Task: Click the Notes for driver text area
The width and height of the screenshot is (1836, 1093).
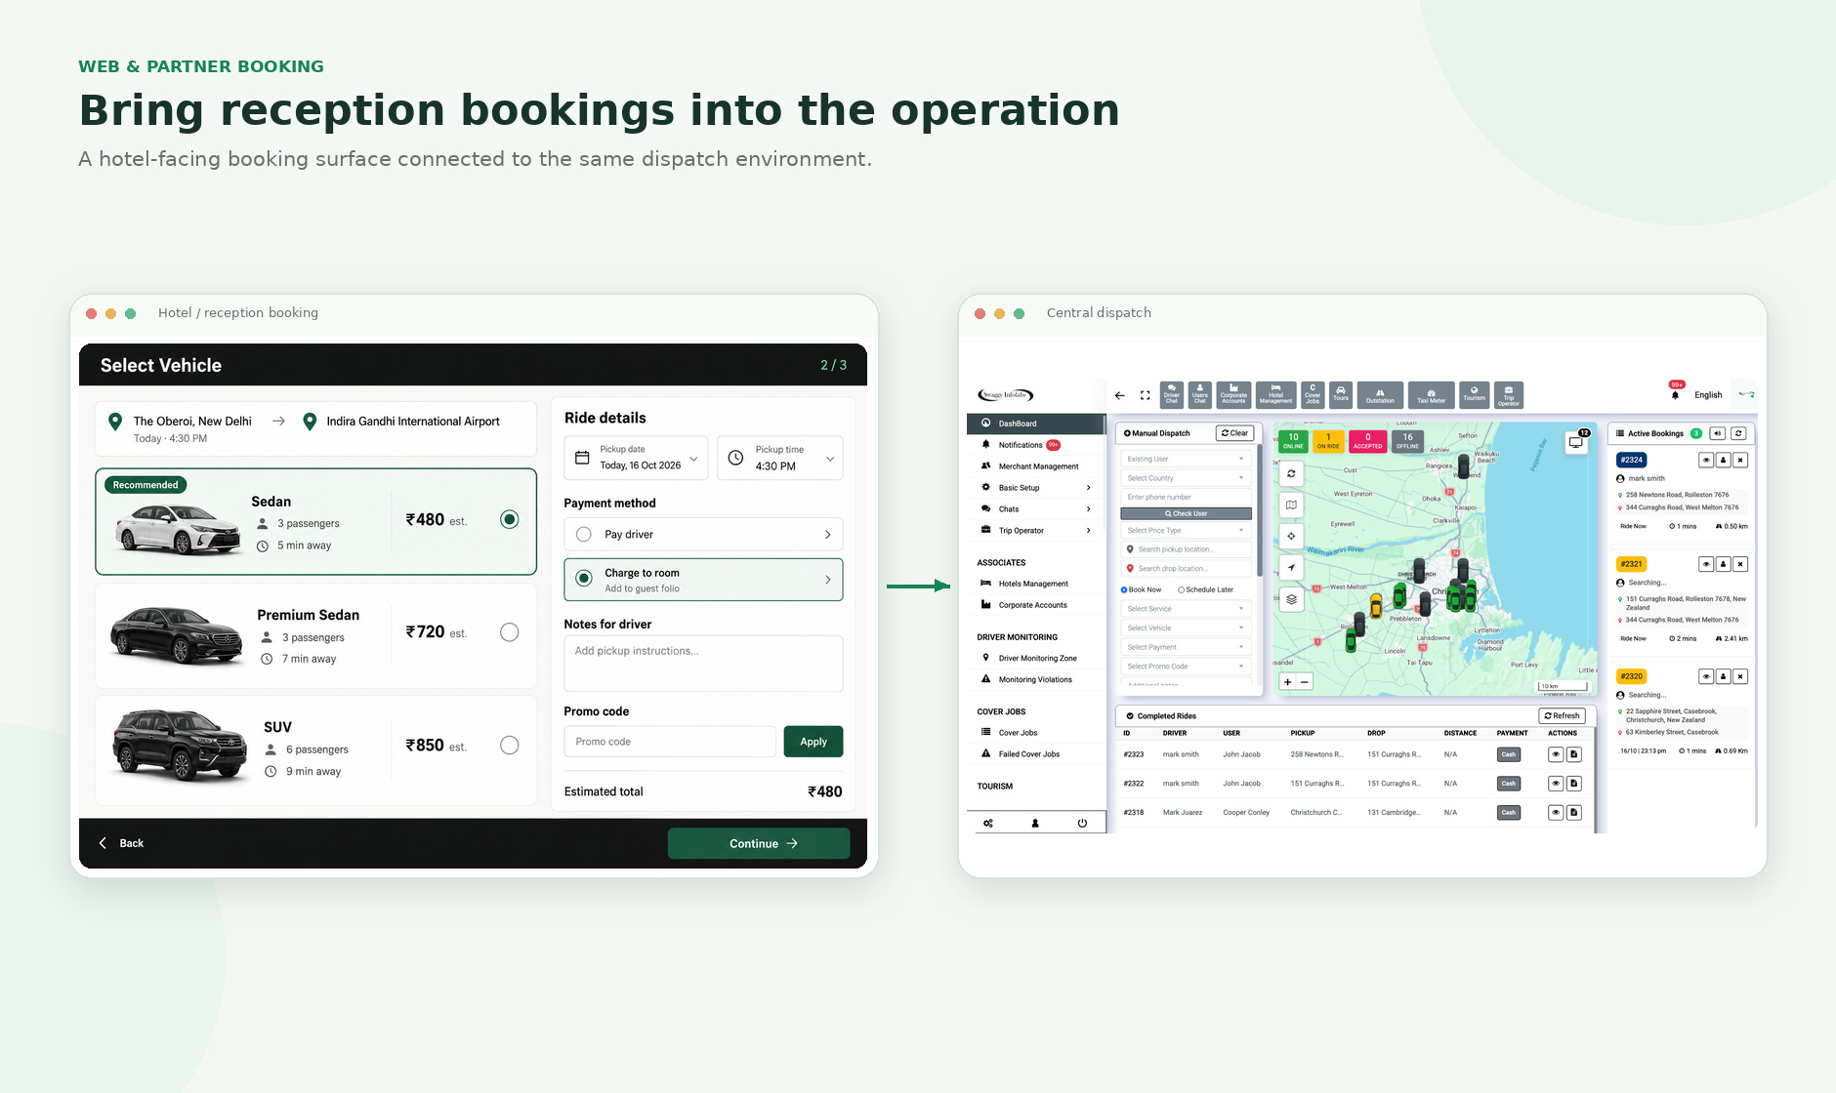Action: coord(703,664)
